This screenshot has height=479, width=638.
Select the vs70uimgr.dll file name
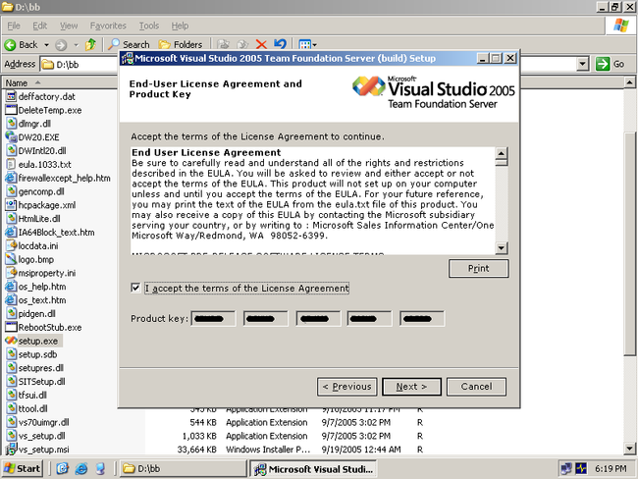click(43, 422)
